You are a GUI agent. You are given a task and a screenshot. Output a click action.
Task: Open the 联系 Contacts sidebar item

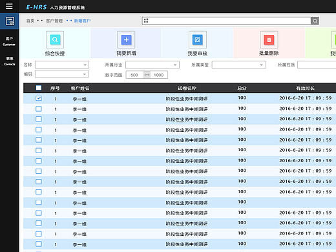[9, 61]
